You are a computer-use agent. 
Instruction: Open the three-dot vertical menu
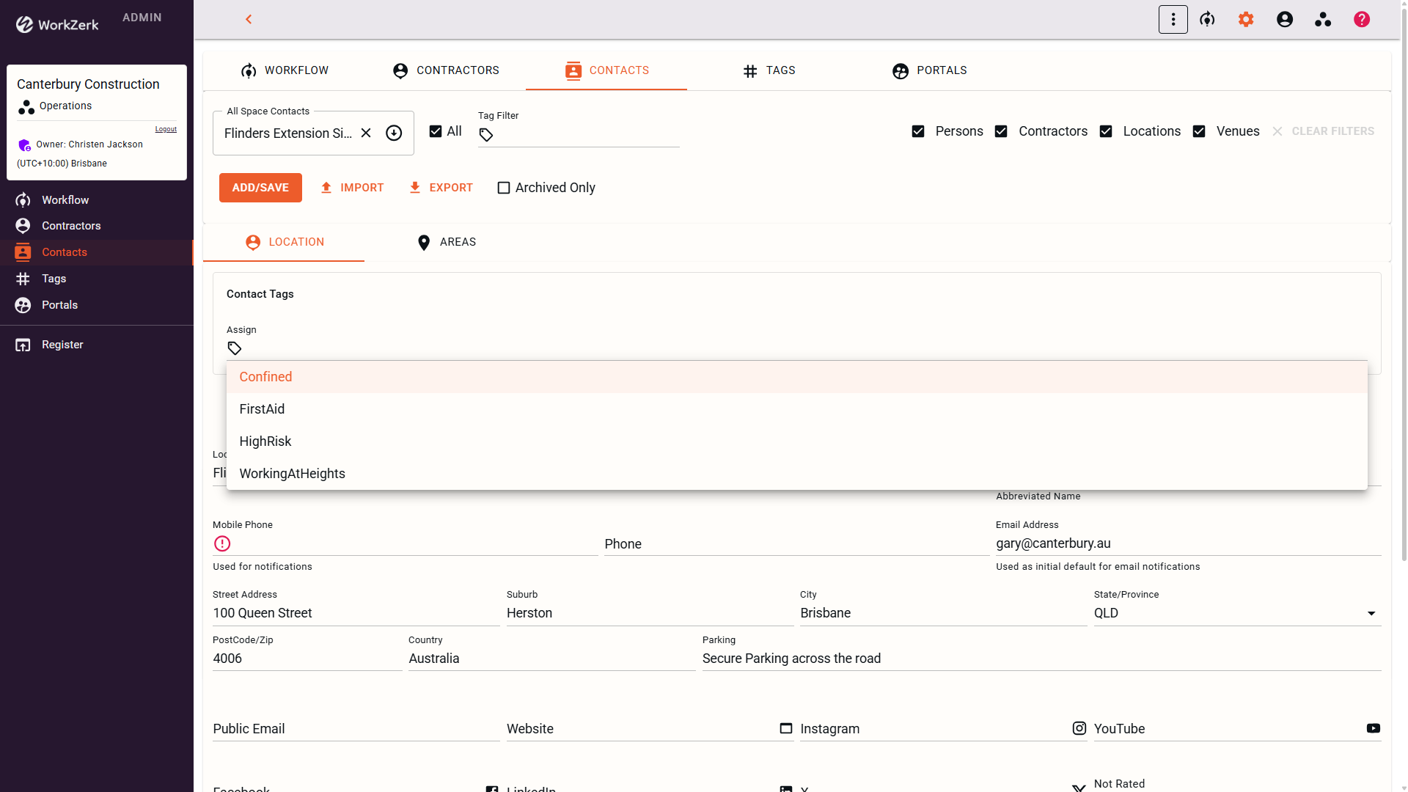click(1173, 20)
